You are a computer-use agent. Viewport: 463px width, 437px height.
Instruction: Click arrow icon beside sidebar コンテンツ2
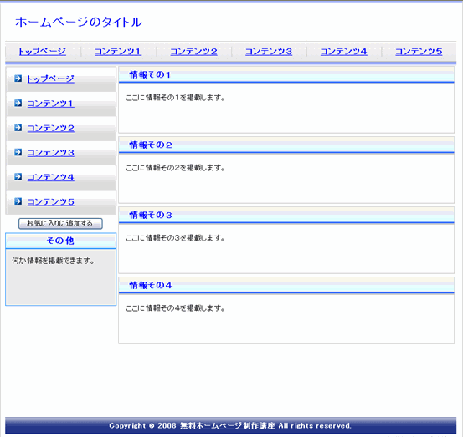[18, 128]
